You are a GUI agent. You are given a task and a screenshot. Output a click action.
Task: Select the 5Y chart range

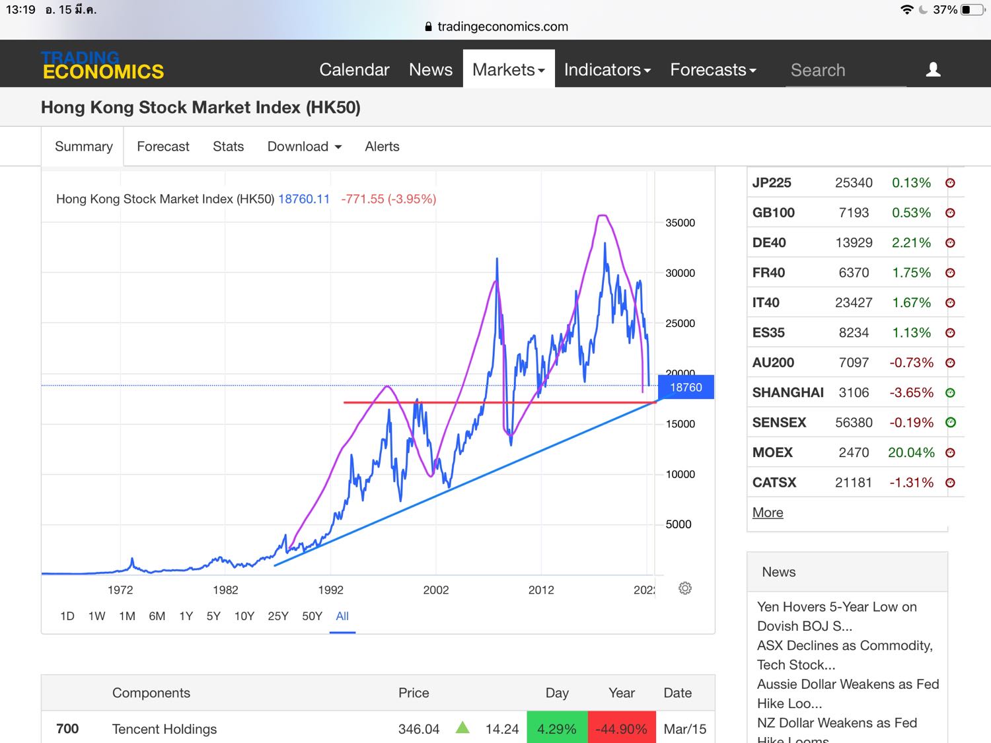pos(213,616)
